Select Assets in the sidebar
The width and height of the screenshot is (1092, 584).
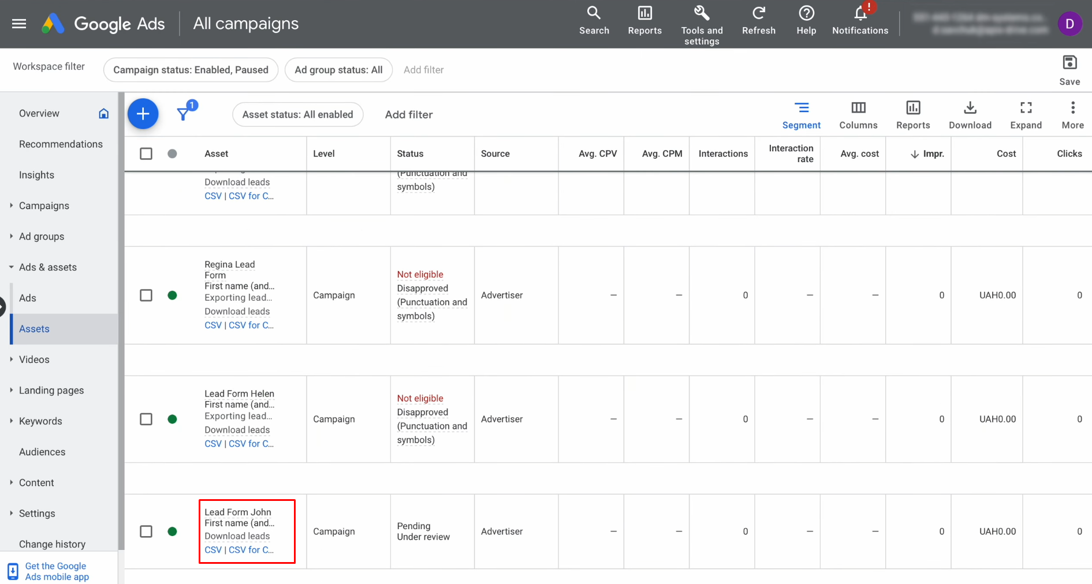64,329
